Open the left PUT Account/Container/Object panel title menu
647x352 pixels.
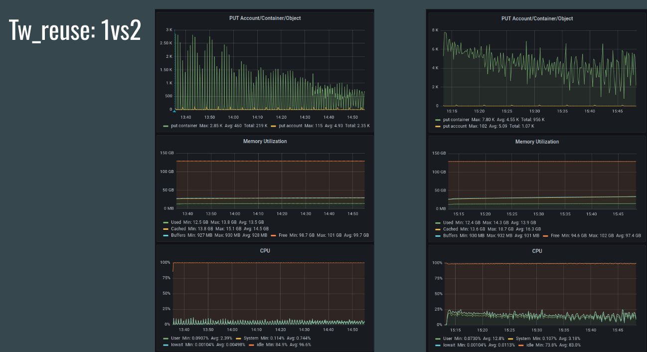pos(265,18)
